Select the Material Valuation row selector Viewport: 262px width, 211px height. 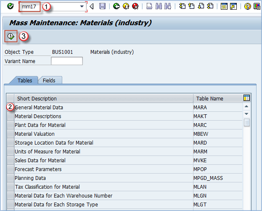[11, 134]
